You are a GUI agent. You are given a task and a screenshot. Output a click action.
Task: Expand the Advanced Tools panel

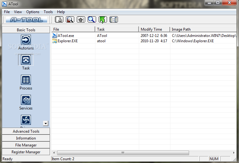point(26,131)
